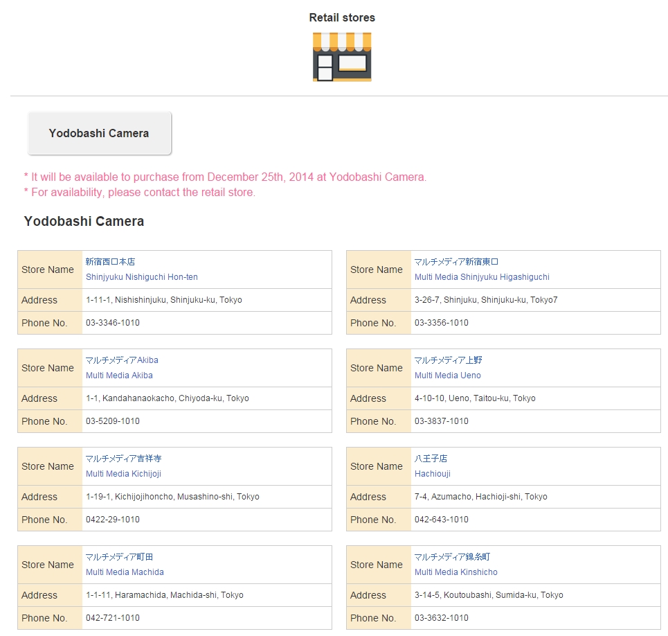Viewport: 668px width, 636px height.
Task: Click the Ueno phone number 03-3837-1010
Action: pos(441,421)
